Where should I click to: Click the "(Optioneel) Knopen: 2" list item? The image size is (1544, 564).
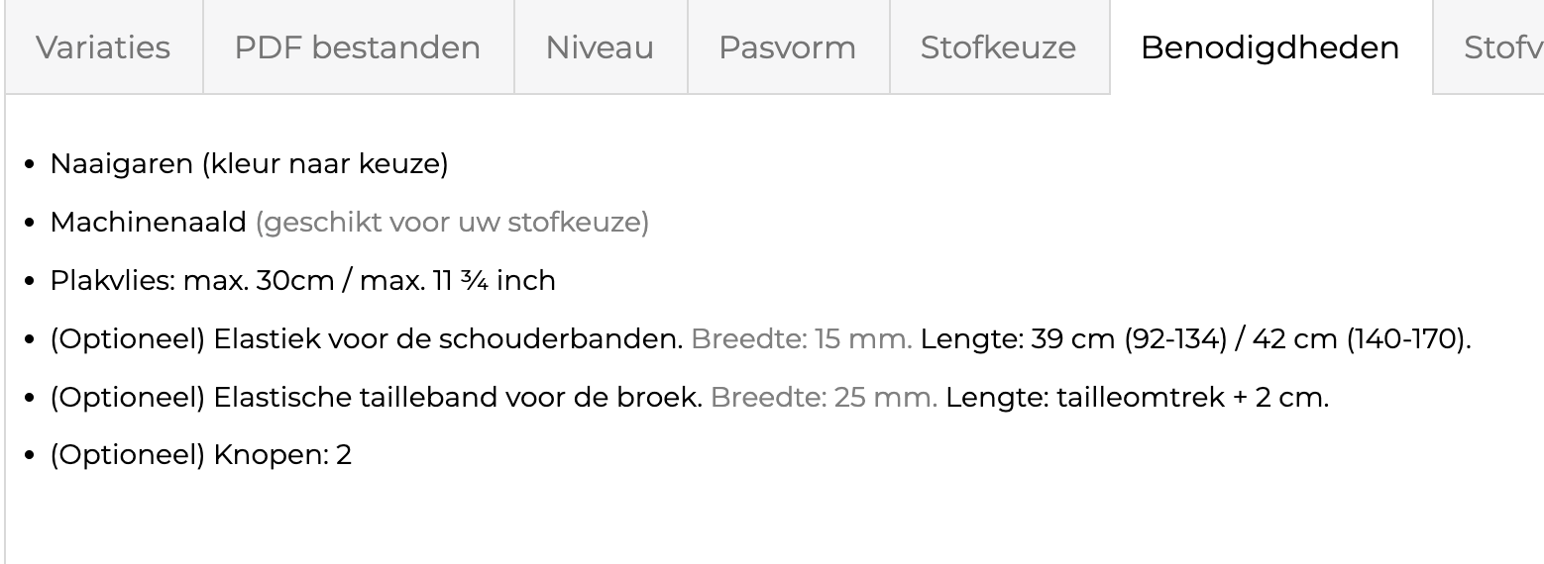pos(200,455)
